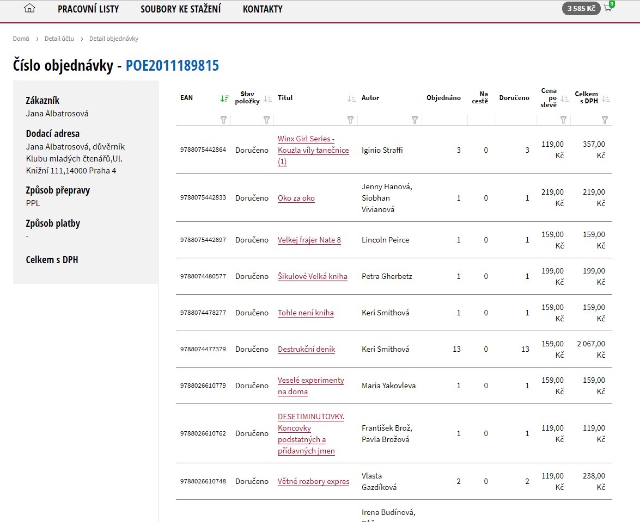640x522 pixels.
Task: Open the filter for the Titul column
Action: tap(350, 120)
